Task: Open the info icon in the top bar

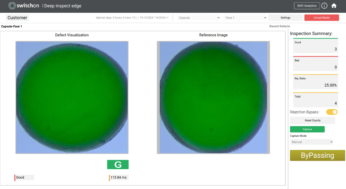Action: coord(324,5)
